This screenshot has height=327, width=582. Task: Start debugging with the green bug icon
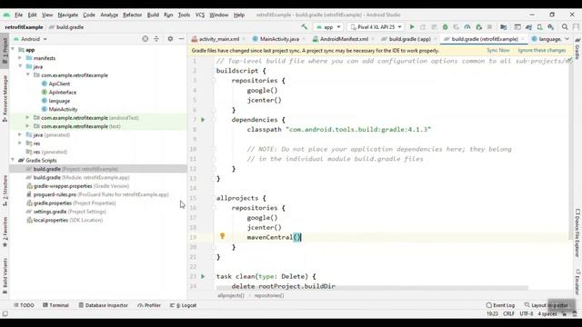point(445,27)
